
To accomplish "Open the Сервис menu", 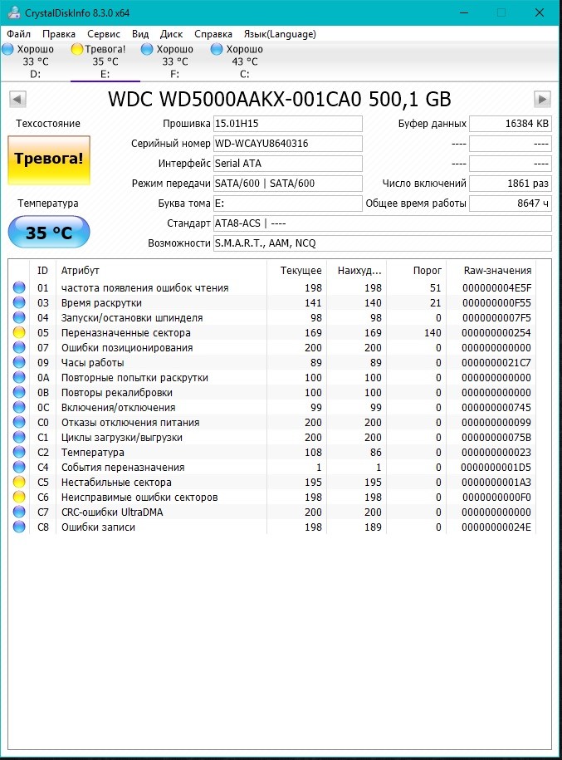I will [x=104, y=34].
